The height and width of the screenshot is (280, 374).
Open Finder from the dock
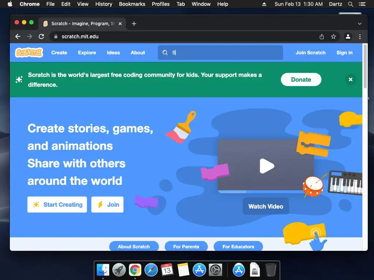(103, 270)
